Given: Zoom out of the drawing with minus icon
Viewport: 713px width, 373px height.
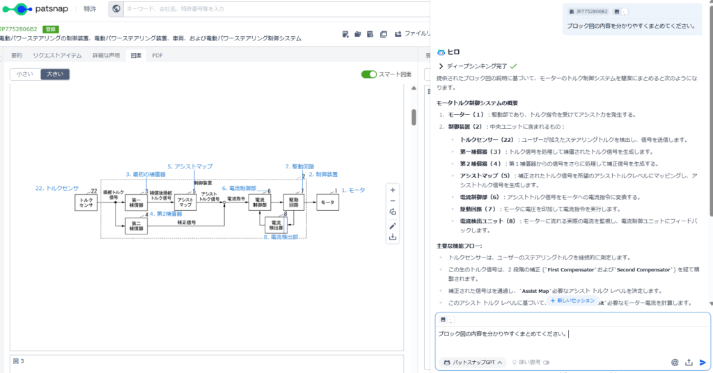Looking at the screenshot, I should pos(393,200).
